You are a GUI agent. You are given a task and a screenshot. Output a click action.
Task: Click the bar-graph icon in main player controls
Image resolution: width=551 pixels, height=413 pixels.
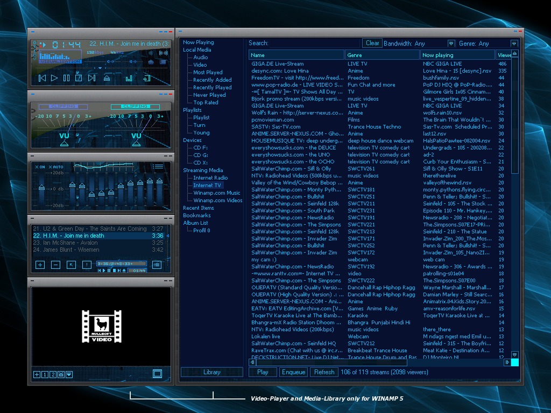[x=129, y=78]
